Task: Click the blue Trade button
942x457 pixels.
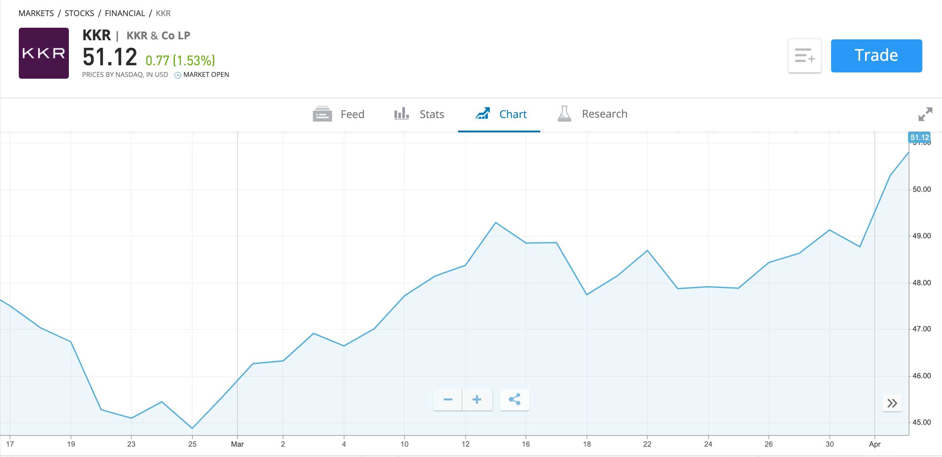Action: (x=876, y=56)
